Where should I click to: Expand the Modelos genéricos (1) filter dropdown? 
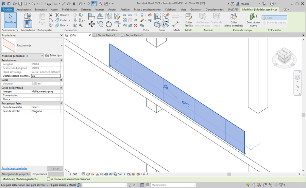(42, 55)
